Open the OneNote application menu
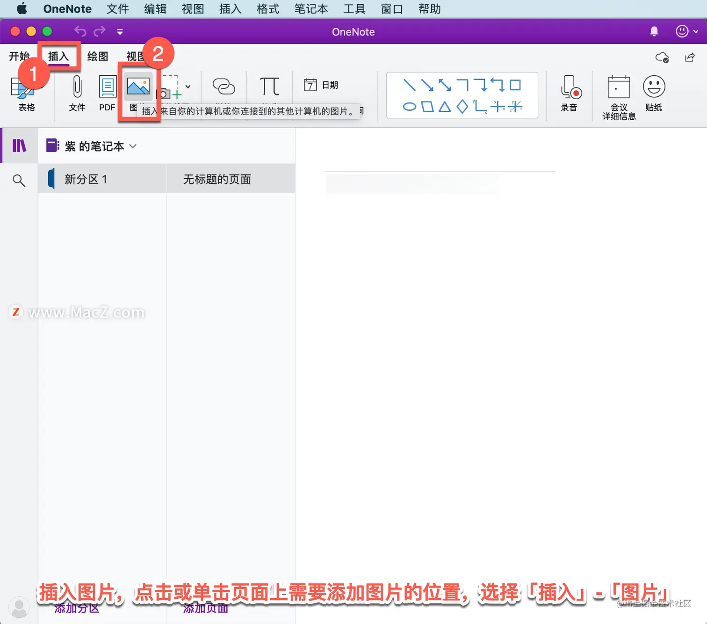 67,9
